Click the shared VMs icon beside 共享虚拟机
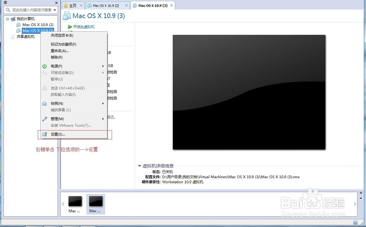Viewport: 366px width, 227px height. [13, 37]
